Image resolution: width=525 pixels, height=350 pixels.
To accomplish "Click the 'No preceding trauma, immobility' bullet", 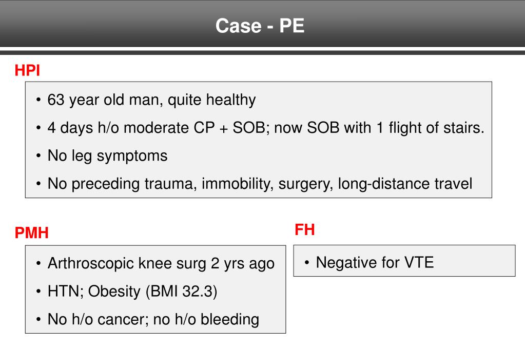I will point(260,184).
